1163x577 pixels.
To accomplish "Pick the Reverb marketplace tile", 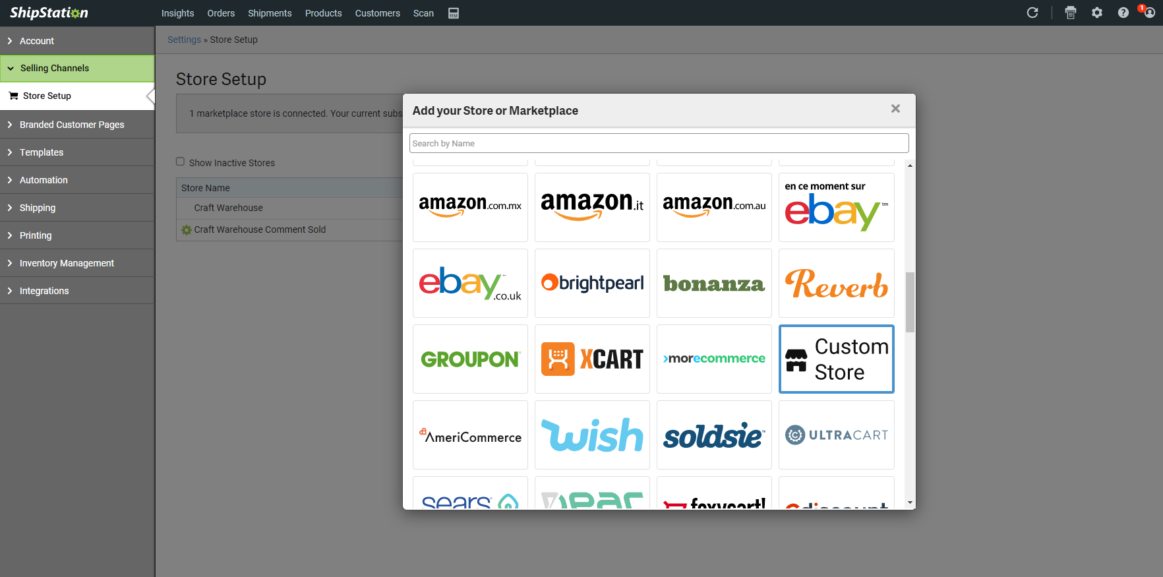I will 836,283.
